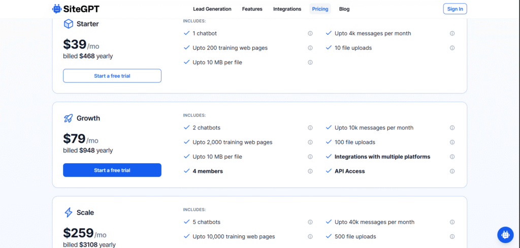Screen dimensions: 520x248
Task: Click info icon for Upto 200 training web pages
Action: click(x=310, y=48)
